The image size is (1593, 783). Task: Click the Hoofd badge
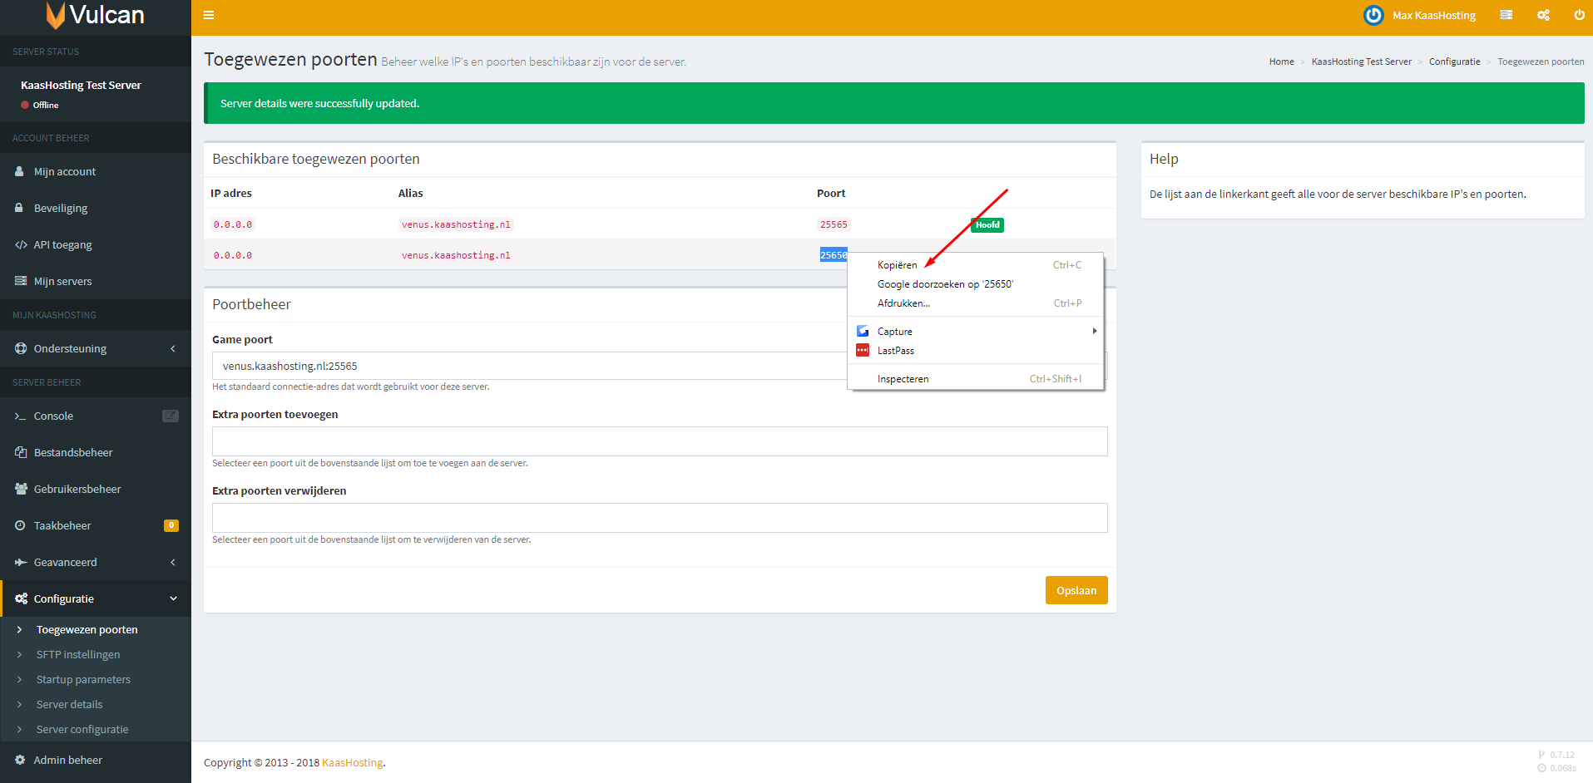tap(987, 224)
